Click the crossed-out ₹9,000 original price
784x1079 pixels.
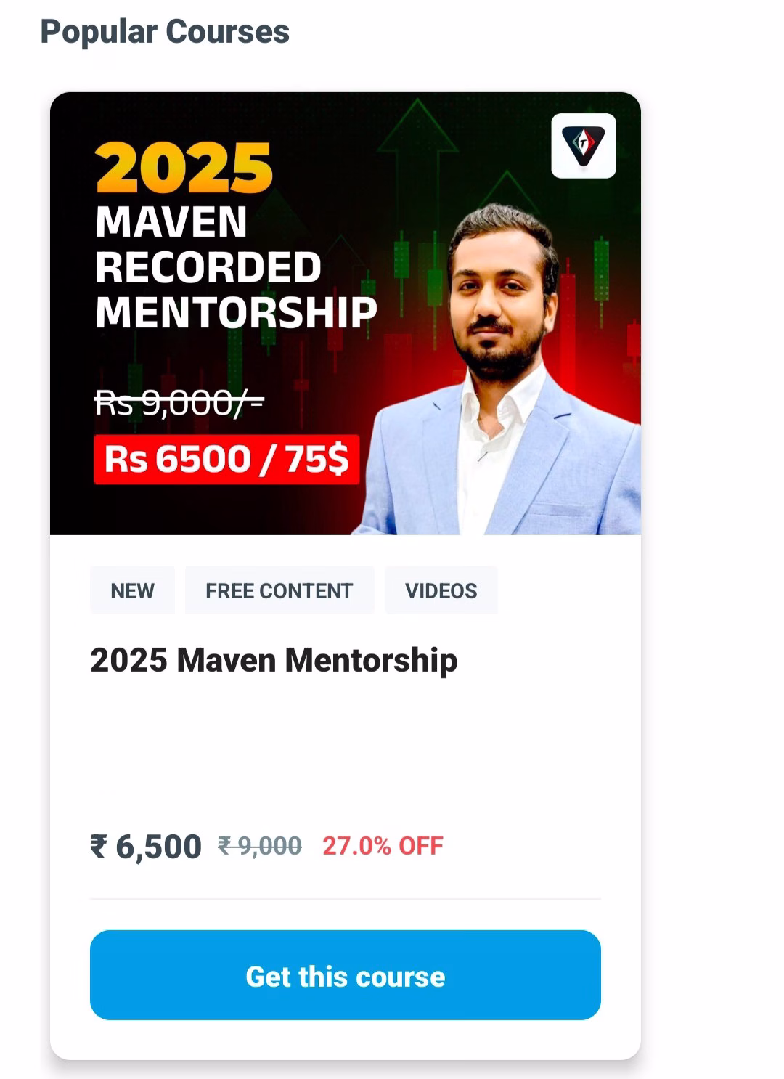[260, 846]
